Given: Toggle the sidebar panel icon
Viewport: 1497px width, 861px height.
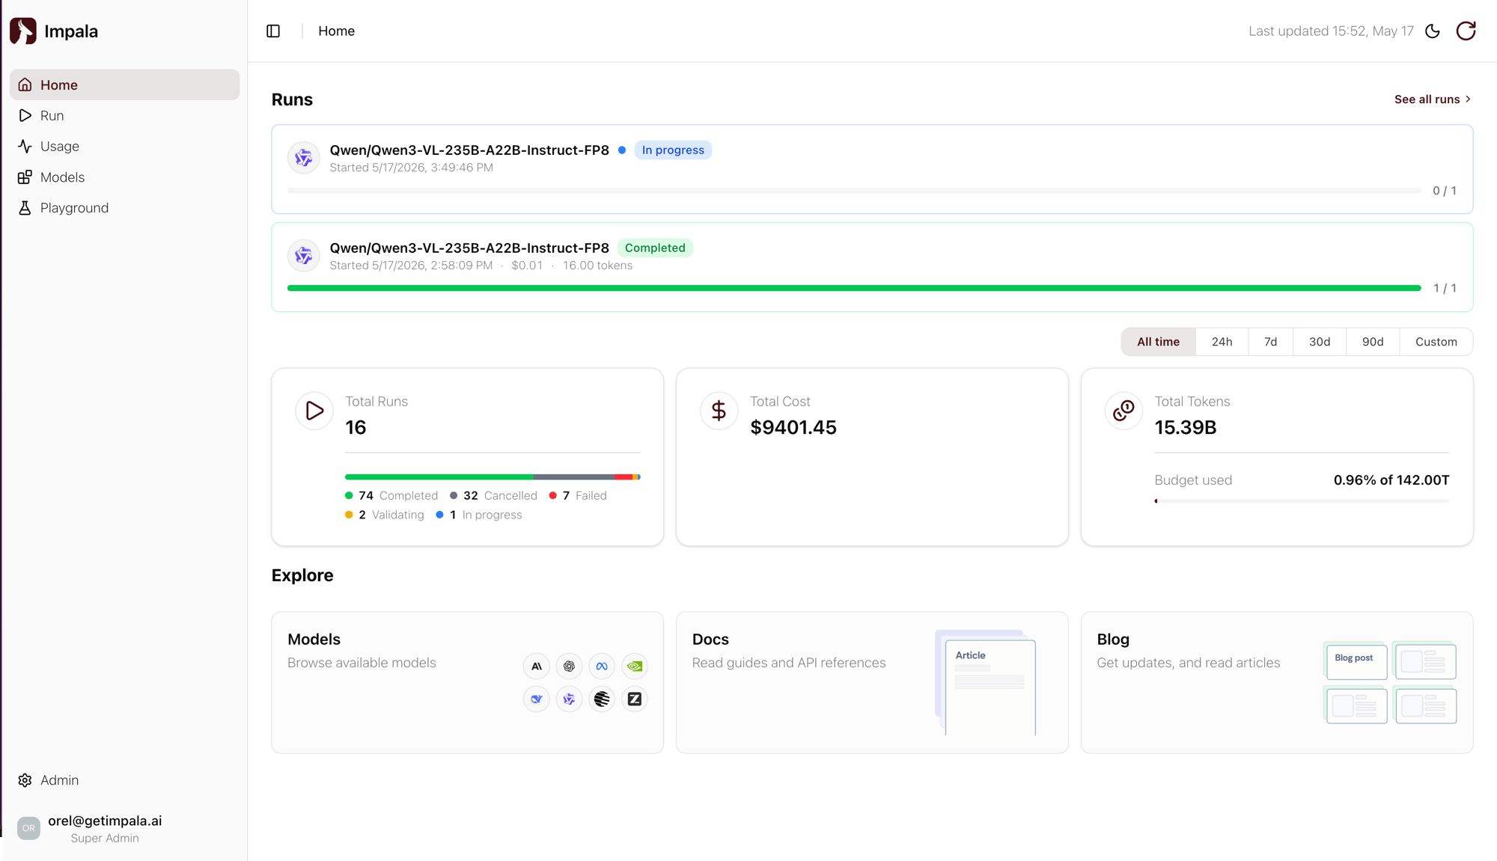Looking at the screenshot, I should 273,31.
